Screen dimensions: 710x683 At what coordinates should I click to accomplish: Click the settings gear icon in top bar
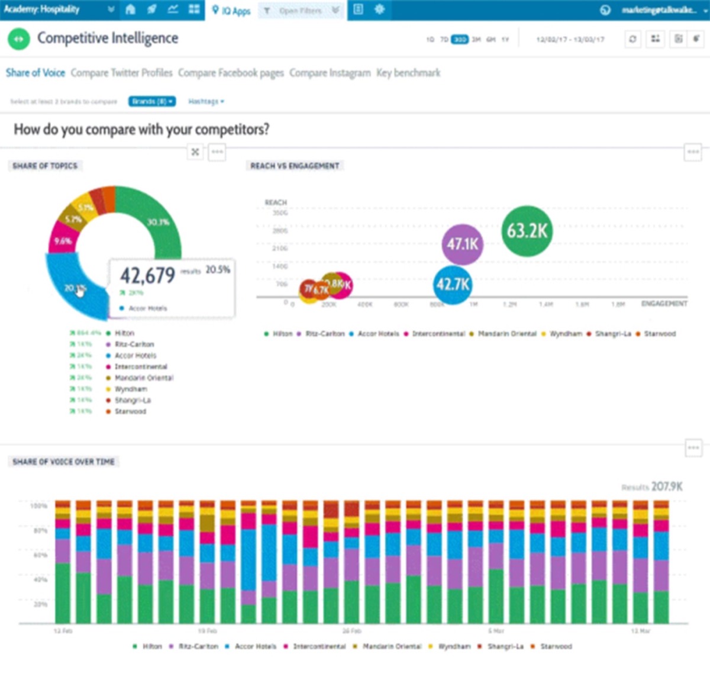coord(379,9)
